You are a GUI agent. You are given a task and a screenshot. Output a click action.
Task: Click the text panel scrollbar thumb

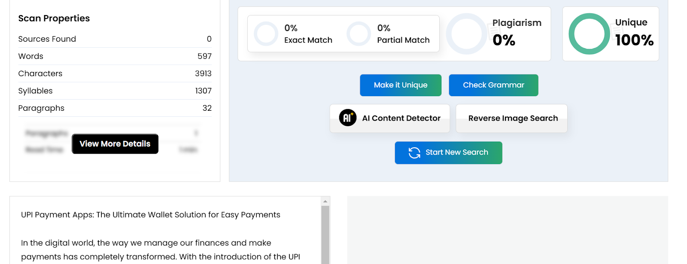325,234
